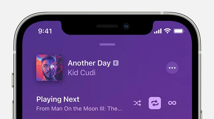Open artist Kid Cudi
This screenshot has height=119, width=214.
tap(81, 73)
